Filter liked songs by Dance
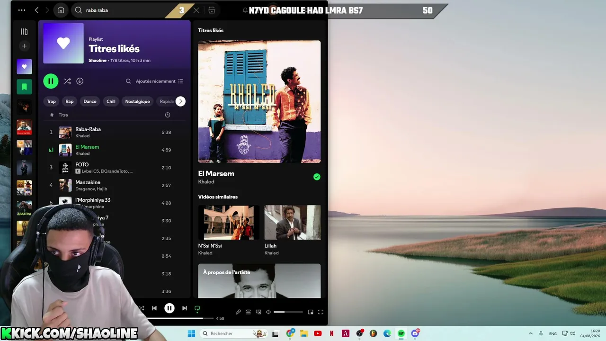 point(90,101)
